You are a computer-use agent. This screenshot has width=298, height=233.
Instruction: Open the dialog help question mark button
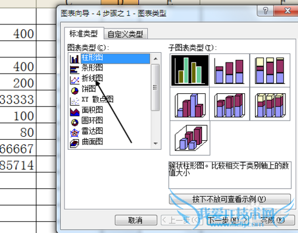tap(265, 11)
